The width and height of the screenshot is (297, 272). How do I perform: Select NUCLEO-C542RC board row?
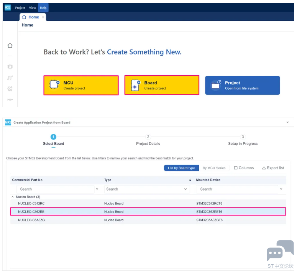(148, 204)
